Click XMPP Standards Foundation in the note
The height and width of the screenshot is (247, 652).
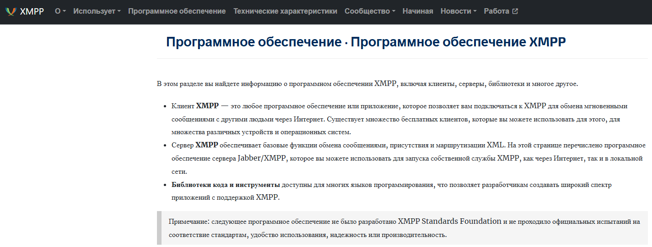tap(449, 222)
